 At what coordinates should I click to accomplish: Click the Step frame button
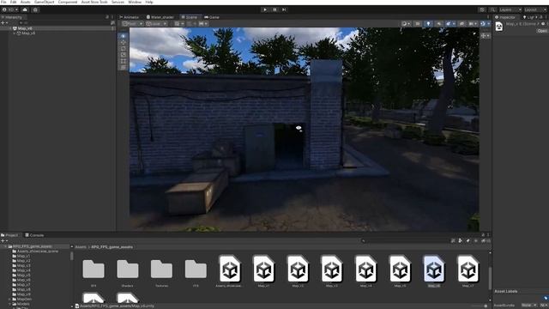[x=284, y=9]
